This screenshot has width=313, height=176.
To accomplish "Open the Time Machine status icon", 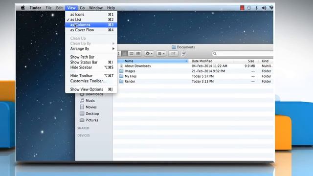I will coord(249,8).
